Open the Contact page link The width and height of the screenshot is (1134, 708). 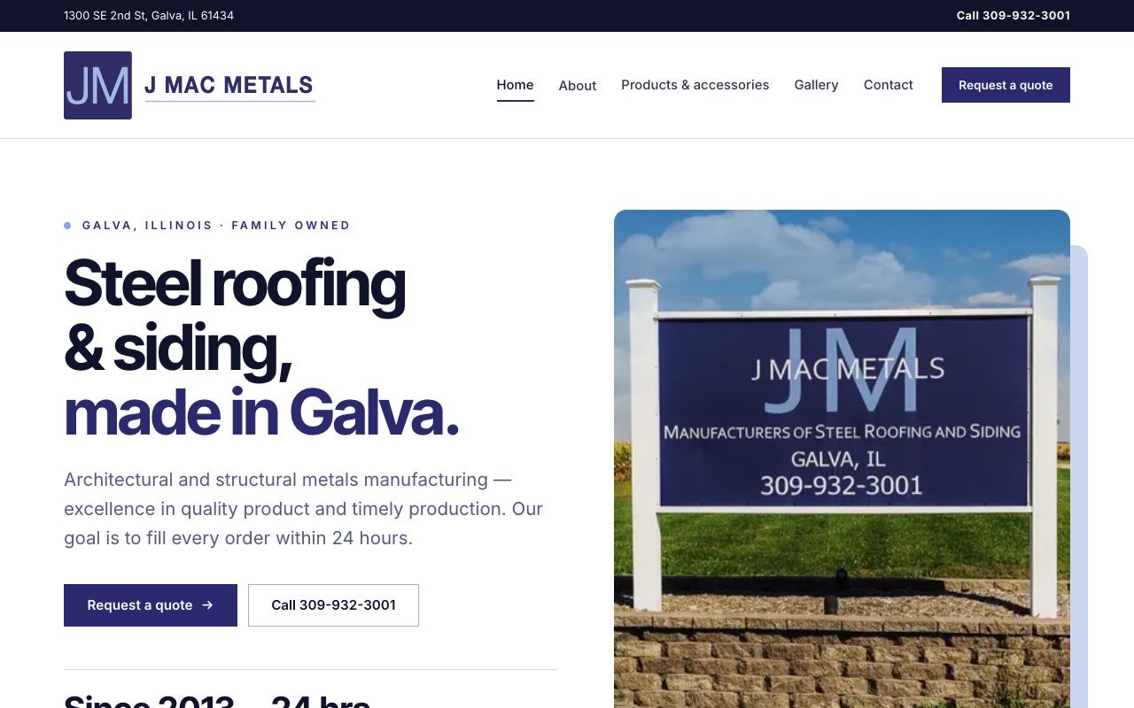pyautogui.click(x=888, y=85)
